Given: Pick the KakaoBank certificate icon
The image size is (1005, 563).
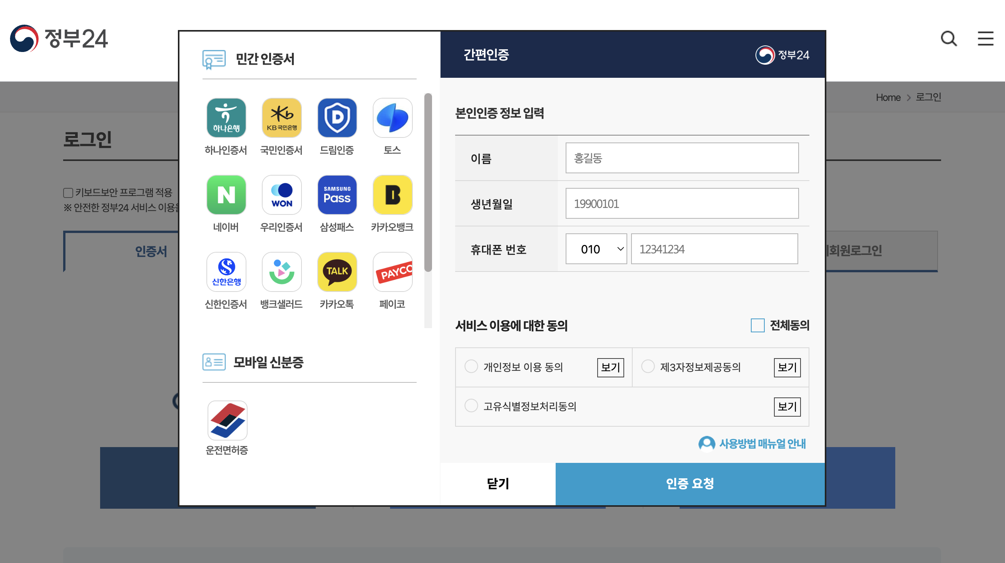Looking at the screenshot, I should (x=392, y=195).
